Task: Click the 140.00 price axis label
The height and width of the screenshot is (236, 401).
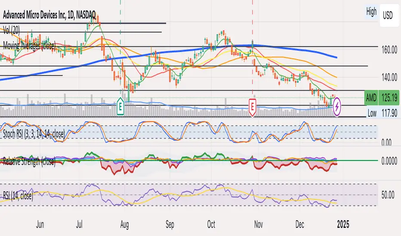Action: click(389, 77)
